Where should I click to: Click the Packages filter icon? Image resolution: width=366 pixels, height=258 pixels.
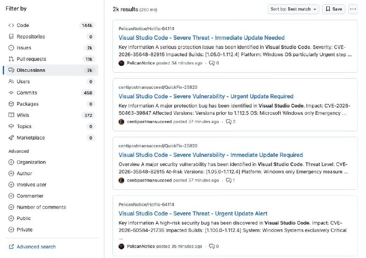point(11,104)
